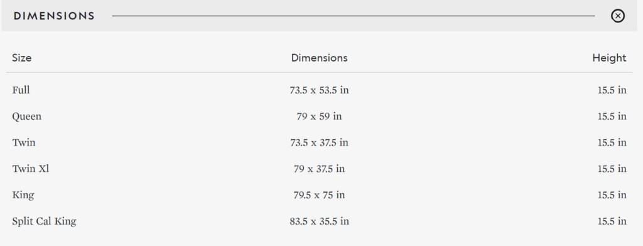Click the 79.5 x 75 in value
The width and height of the screenshot is (643, 246).
[319, 195]
